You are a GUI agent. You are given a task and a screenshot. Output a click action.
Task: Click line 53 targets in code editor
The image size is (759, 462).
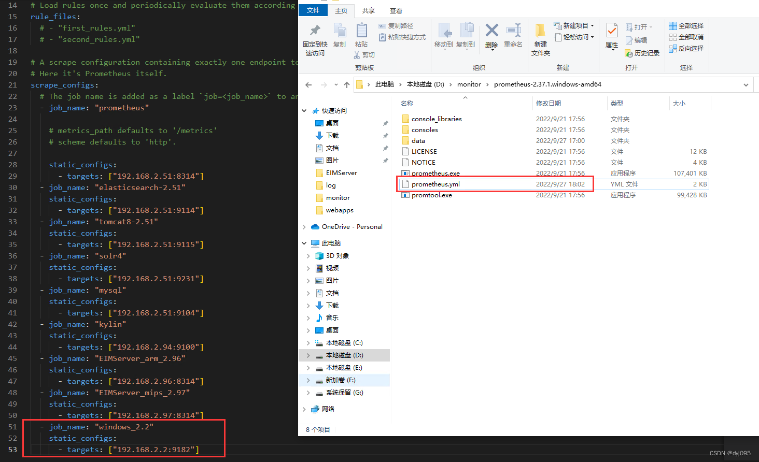point(129,450)
